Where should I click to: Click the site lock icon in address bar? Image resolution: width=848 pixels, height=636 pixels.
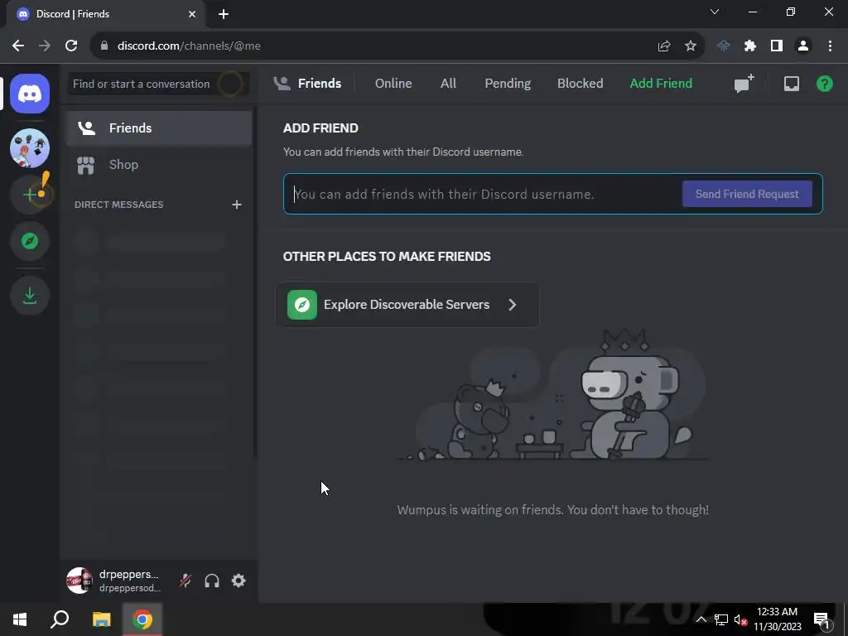(104, 46)
